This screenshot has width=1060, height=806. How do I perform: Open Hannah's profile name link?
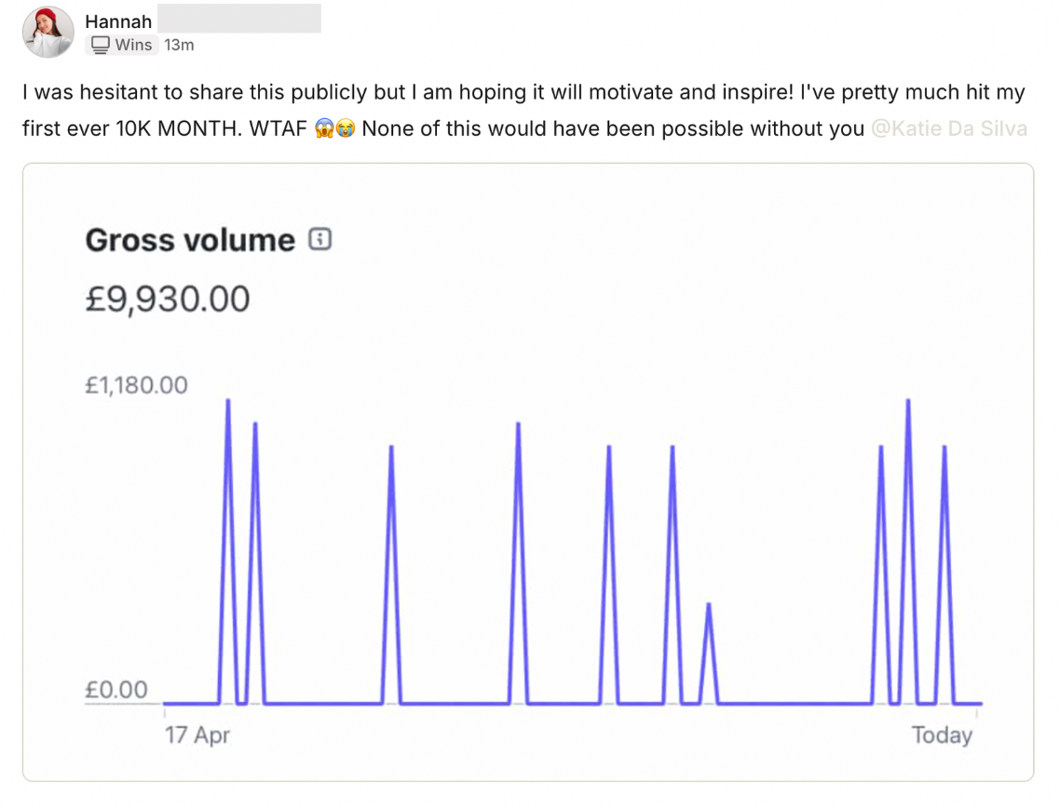pos(118,21)
